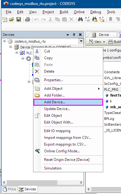Select Export mappings to CSV...
This screenshot has height=194, width=121.
click(68, 144)
